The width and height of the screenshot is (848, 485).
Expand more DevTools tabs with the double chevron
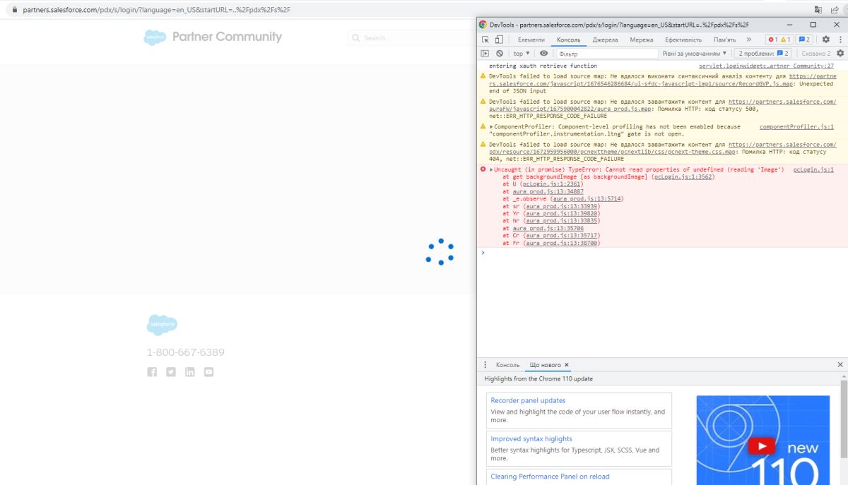coord(748,40)
